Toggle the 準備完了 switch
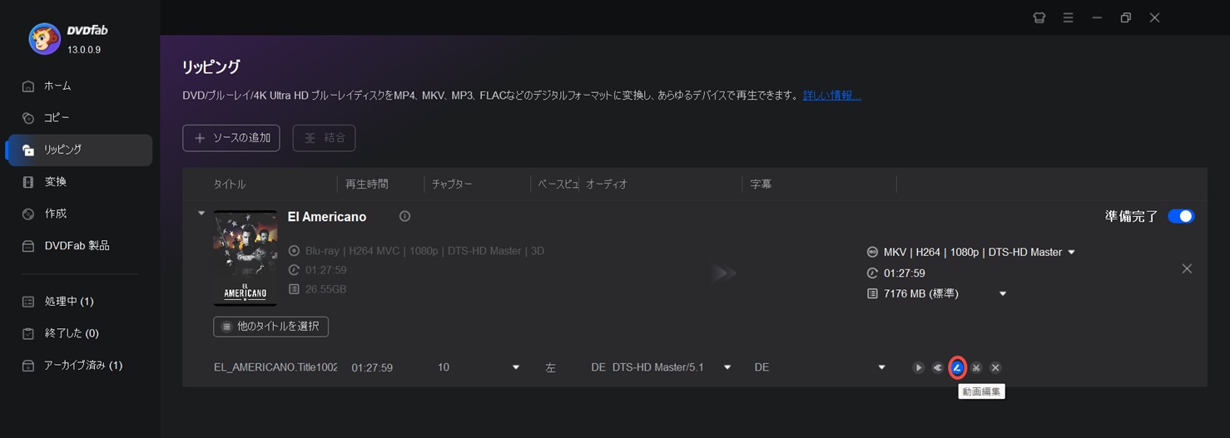The width and height of the screenshot is (1230, 438). point(1181,216)
